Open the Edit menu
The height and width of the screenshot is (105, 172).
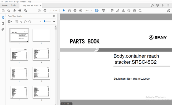coord(6,2)
